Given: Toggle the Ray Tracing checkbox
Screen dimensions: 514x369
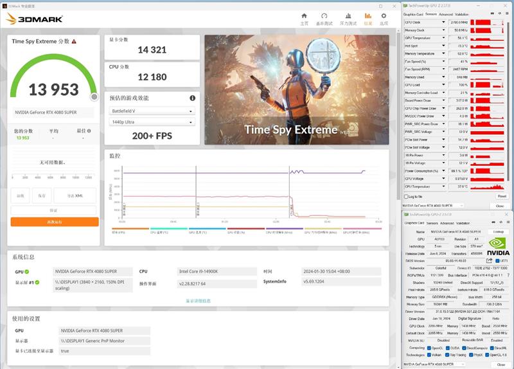Looking at the screenshot, I should click(x=447, y=355).
